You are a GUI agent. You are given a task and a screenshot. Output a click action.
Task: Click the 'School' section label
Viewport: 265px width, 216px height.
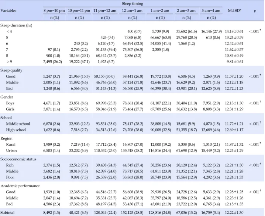point(6,118)
